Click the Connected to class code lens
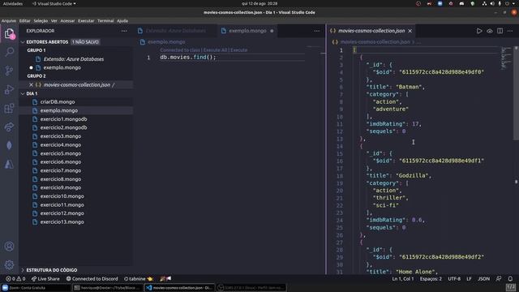The image size is (519, 292). click(x=180, y=50)
